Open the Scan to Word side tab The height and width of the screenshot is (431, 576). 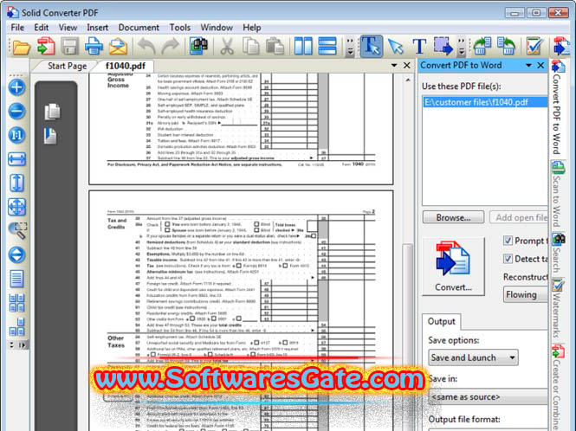pyautogui.click(x=558, y=194)
